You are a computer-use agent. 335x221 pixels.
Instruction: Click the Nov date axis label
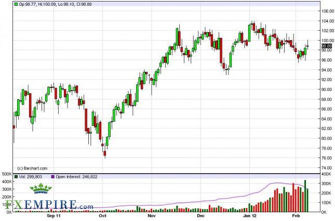pyautogui.click(x=152, y=216)
